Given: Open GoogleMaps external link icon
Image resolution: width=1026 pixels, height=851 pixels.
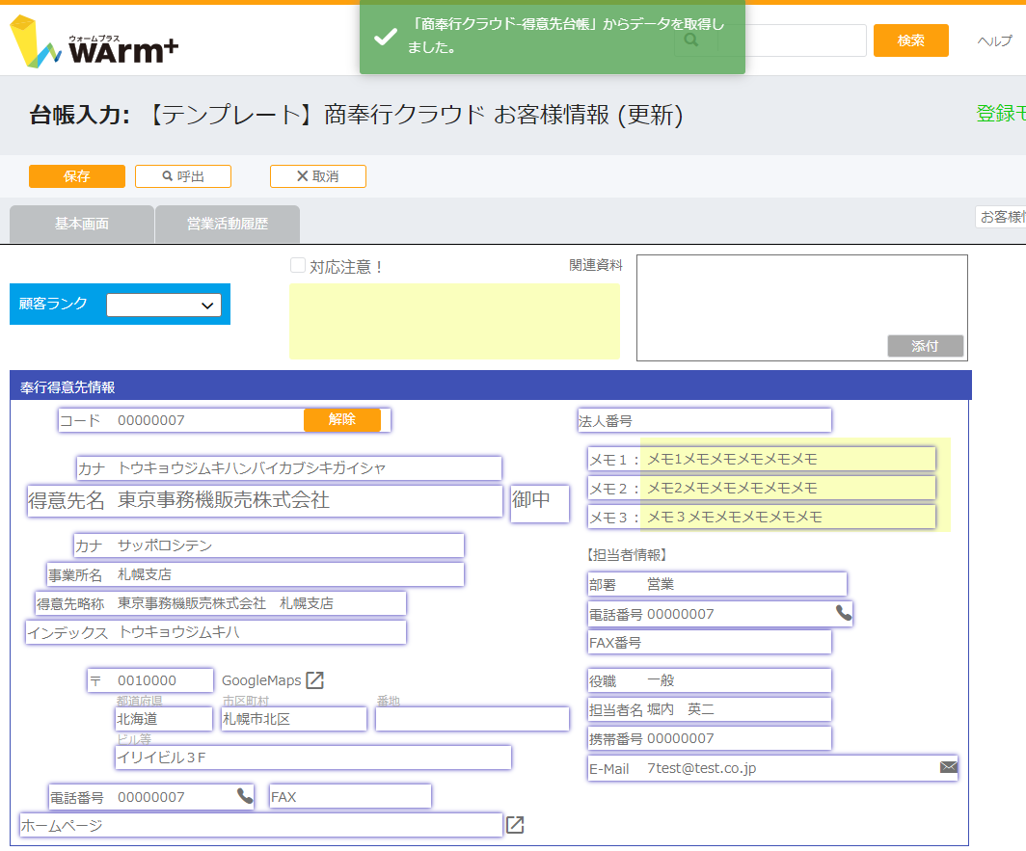Looking at the screenshot, I should click(x=315, y=680).
